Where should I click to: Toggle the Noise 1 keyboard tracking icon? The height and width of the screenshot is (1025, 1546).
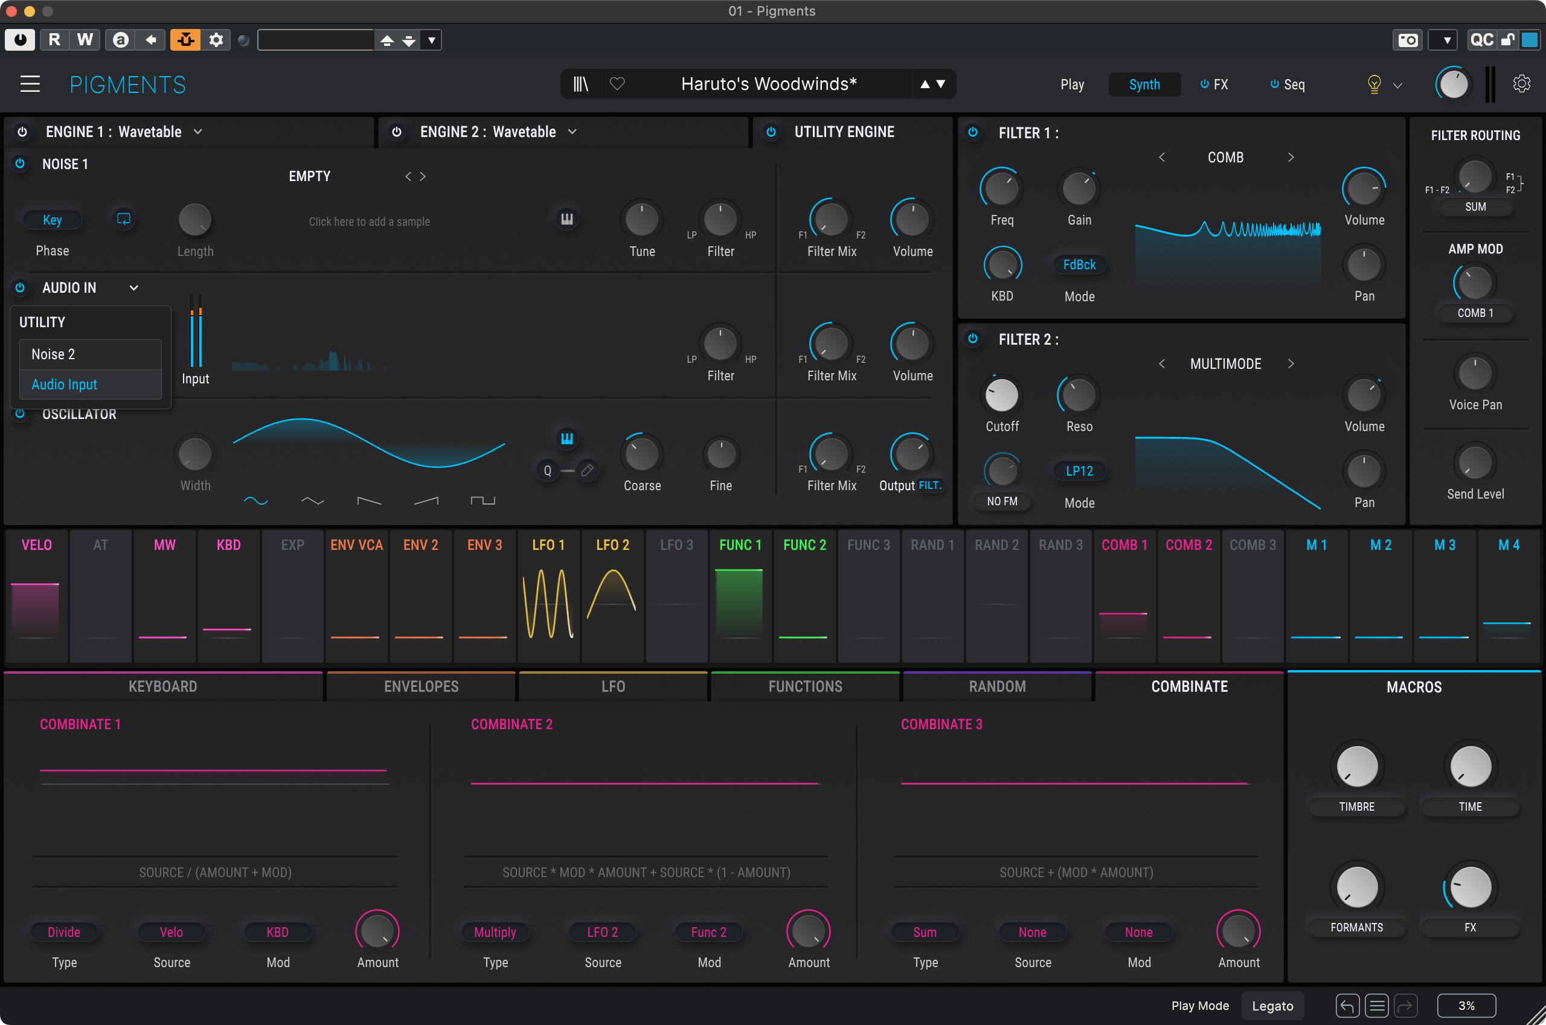coord(567,219)
